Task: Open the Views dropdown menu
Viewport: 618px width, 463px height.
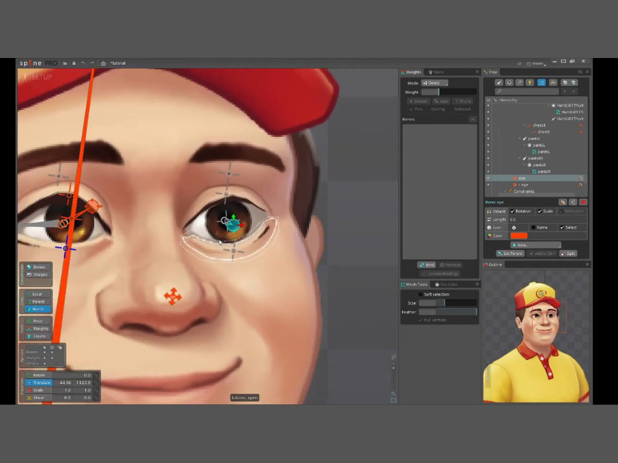Action: [537, 64]
